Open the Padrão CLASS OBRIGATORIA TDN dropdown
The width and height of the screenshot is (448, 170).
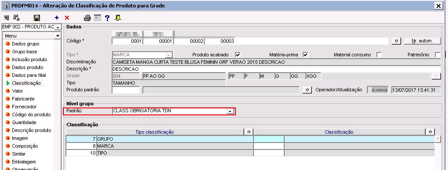pyautogui.click(x=230, y=111)
